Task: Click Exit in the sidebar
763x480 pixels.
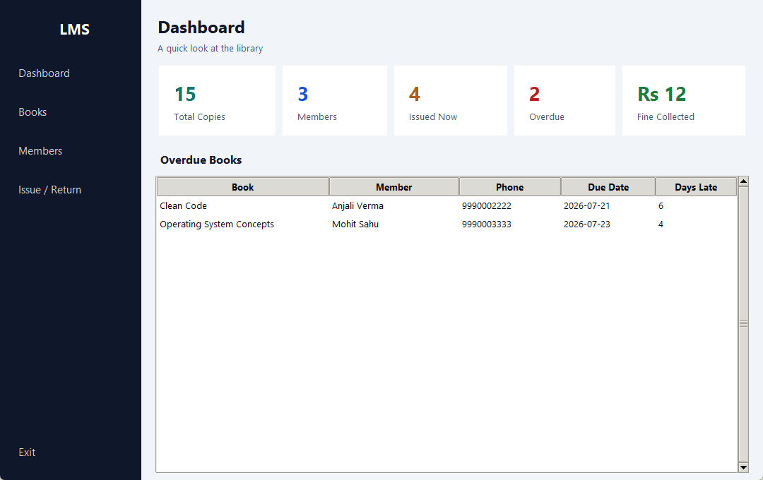Action: tap(27, 452)
